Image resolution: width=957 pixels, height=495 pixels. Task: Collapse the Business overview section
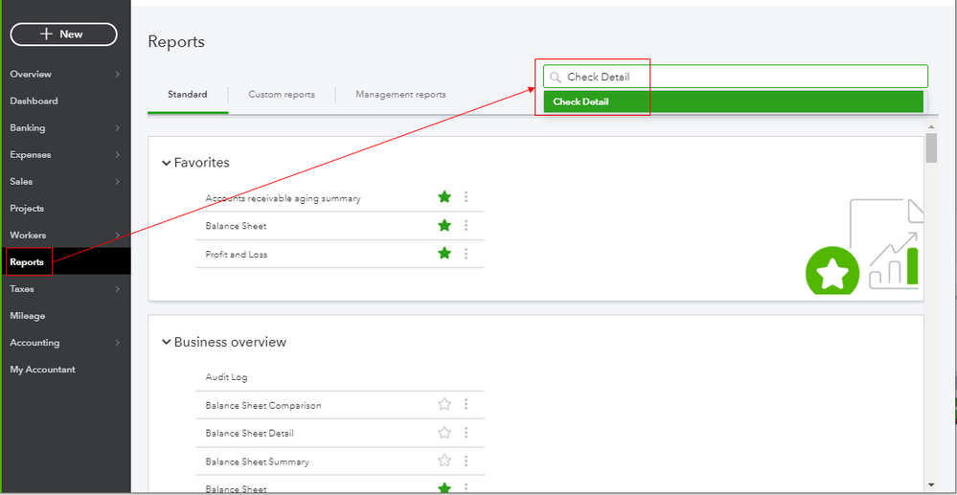[x=167, y=342]
